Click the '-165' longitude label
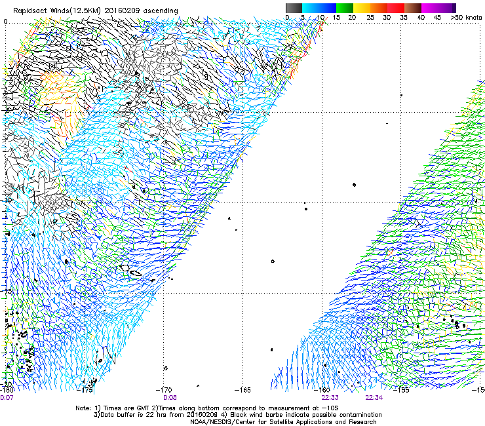The width and height of the screenshot is (485, 426). (242, 390)
